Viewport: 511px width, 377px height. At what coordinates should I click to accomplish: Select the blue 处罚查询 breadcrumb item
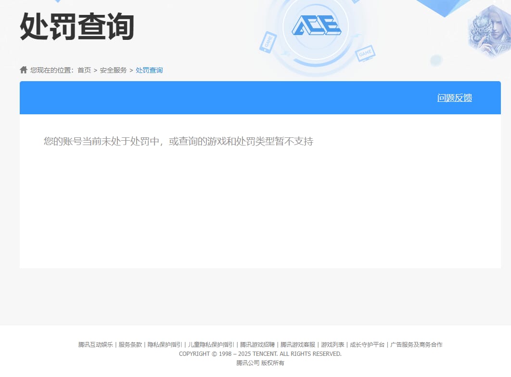pyautogui.click(x=149, y=70)
